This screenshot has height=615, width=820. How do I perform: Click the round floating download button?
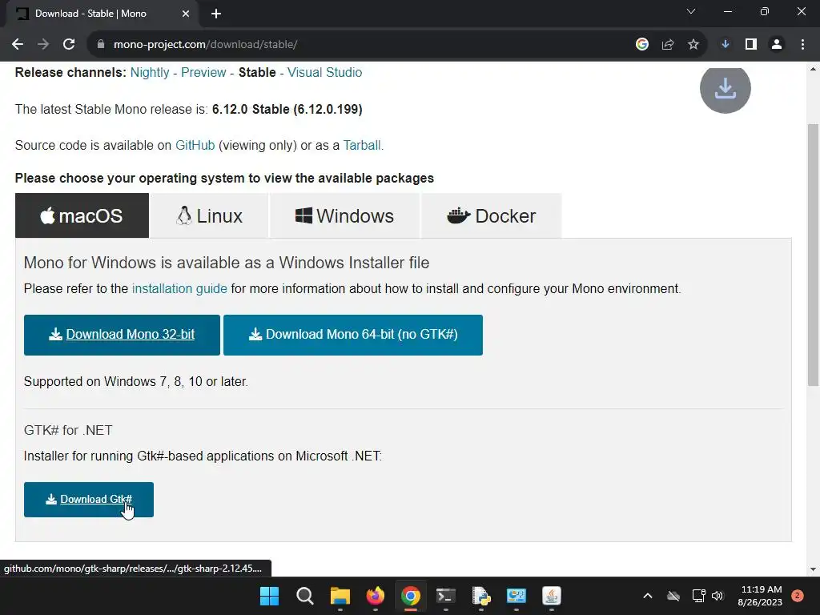pos(726,88)
